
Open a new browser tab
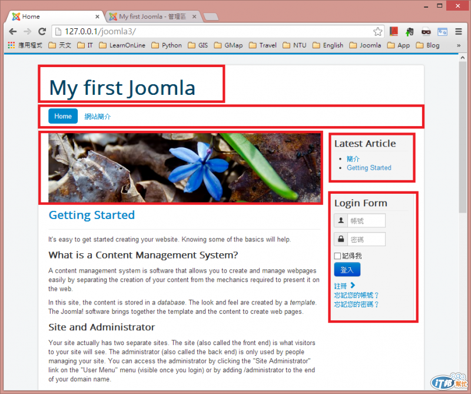coord(211,16)
